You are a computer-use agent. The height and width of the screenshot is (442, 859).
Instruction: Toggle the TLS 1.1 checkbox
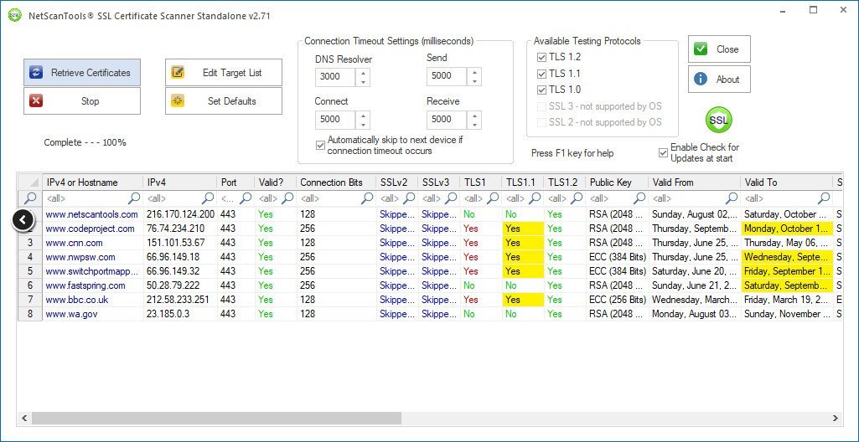pos(541,74)
